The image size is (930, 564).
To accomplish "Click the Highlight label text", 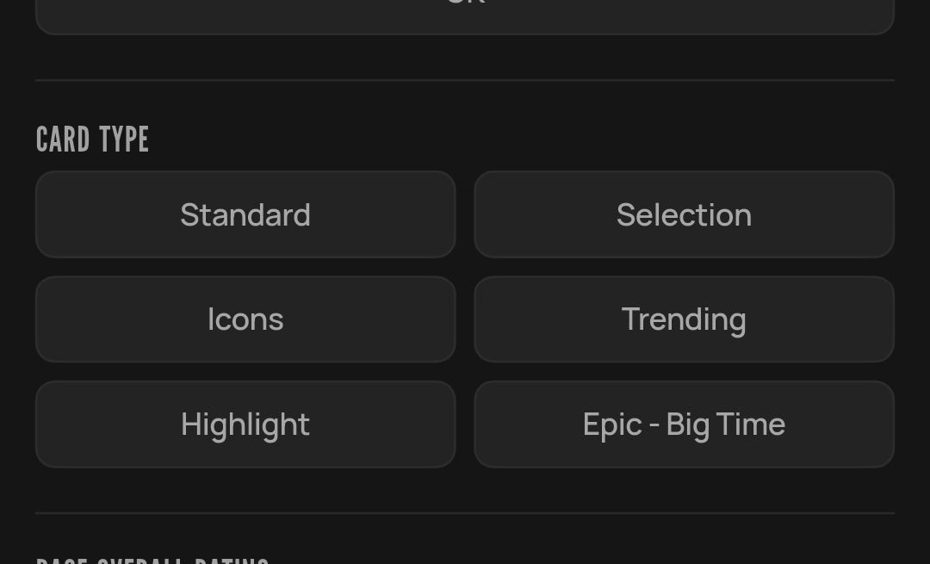I will pos(245,425).
